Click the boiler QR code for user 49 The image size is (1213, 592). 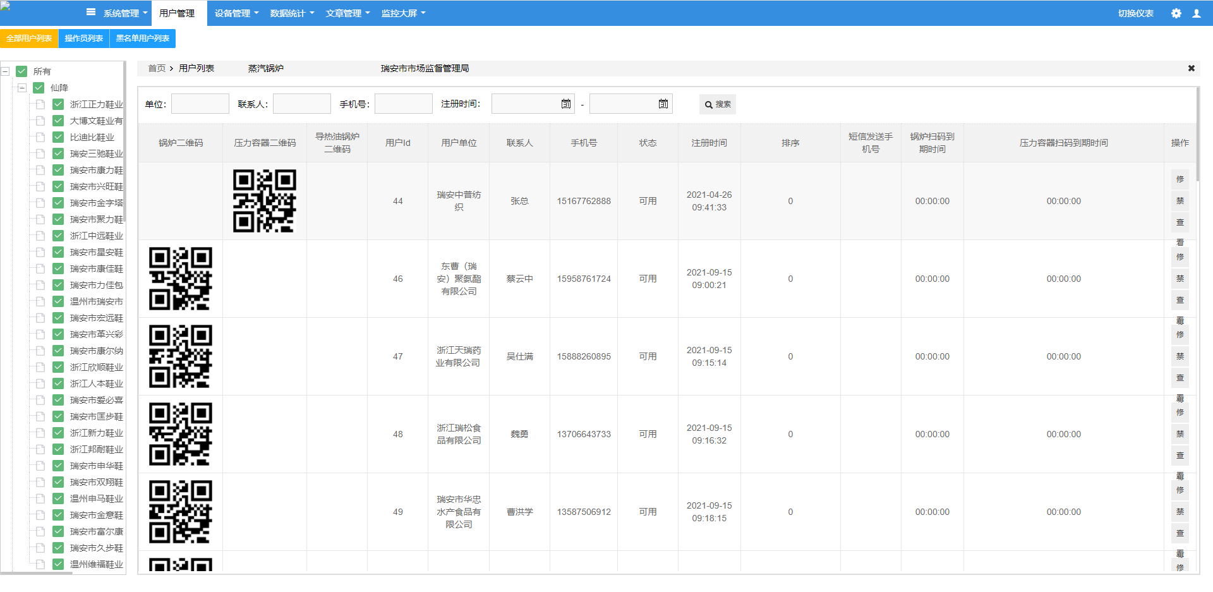pos(181,512)
